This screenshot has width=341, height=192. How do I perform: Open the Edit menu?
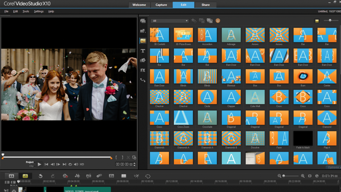point(15,11)
